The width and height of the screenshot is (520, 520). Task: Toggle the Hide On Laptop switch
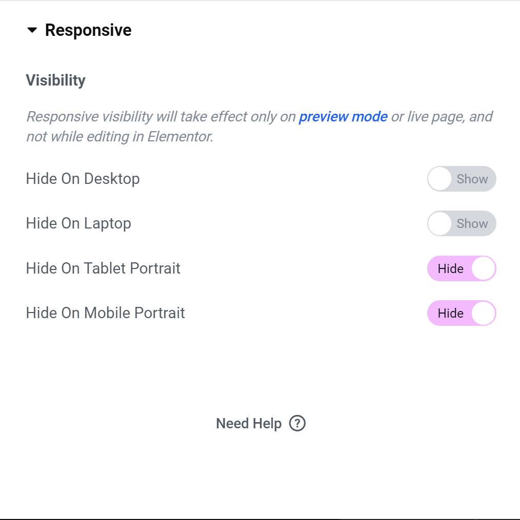click(x=461, y=223)
